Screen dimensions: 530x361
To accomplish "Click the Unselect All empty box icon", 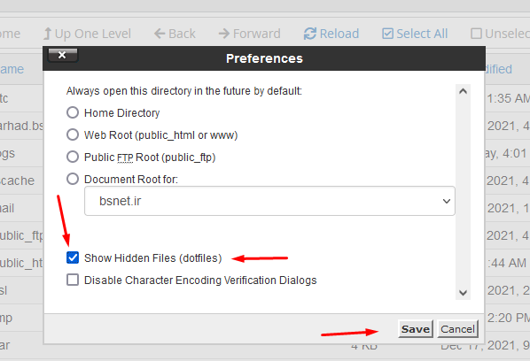I will click(476, 34).
